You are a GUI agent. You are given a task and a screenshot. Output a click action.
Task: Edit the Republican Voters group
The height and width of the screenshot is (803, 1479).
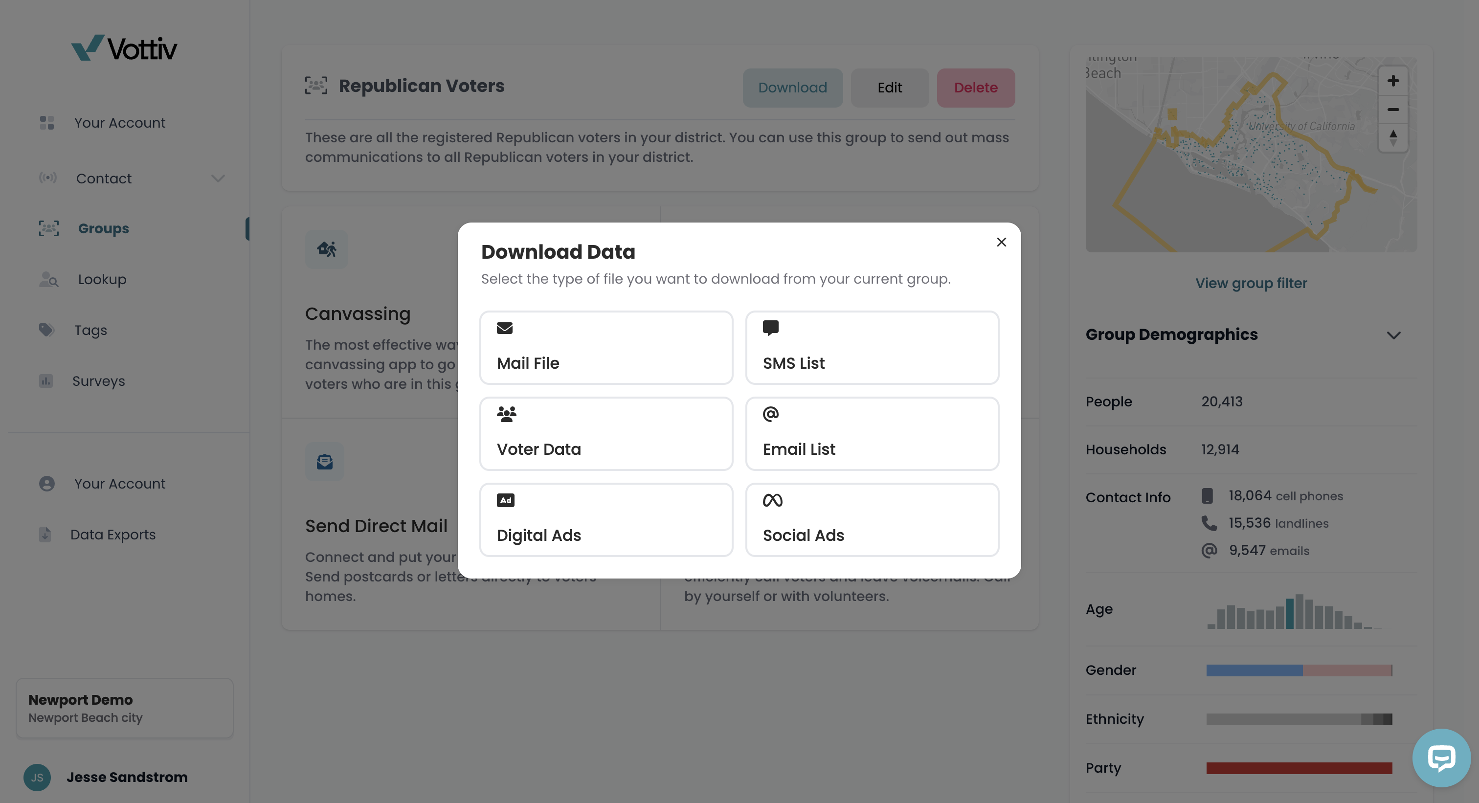(889, 88)
